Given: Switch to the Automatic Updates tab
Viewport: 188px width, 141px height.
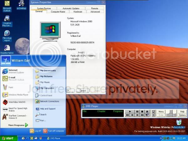Looking at the screenshot, I should tap(71, 8).
